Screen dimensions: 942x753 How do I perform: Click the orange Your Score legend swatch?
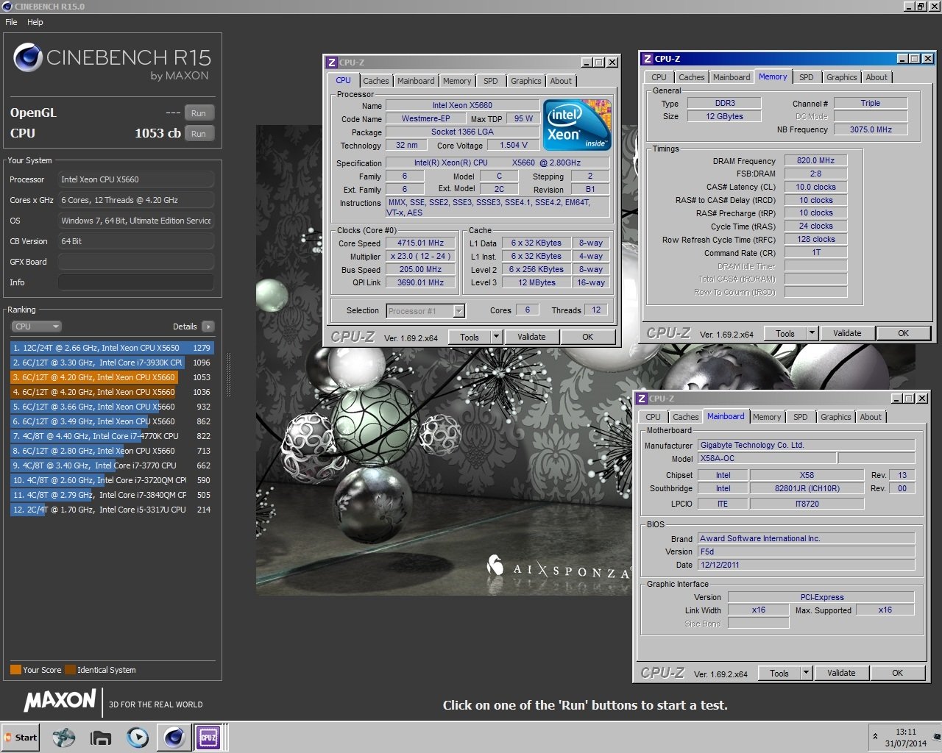pos(15,670)
